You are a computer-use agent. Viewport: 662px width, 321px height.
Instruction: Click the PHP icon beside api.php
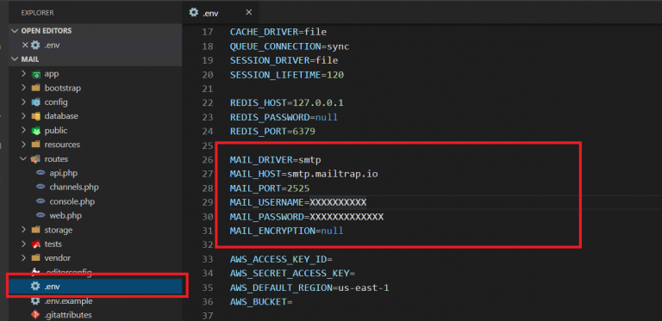(41, 173)
